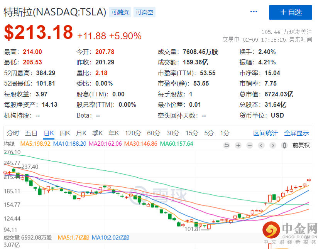The width and height of the screenshot is (323, 249).
Task: Click the MA30:146.86 indicator label
Action: [x=141, y=144]
